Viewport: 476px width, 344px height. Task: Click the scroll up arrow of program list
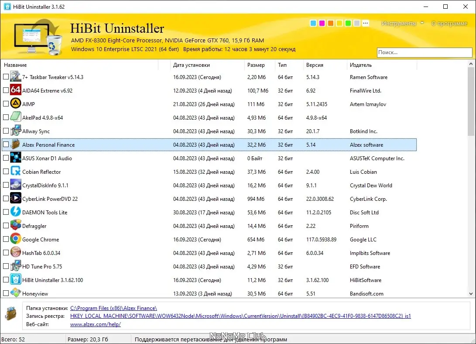click(x=471, y=64)
